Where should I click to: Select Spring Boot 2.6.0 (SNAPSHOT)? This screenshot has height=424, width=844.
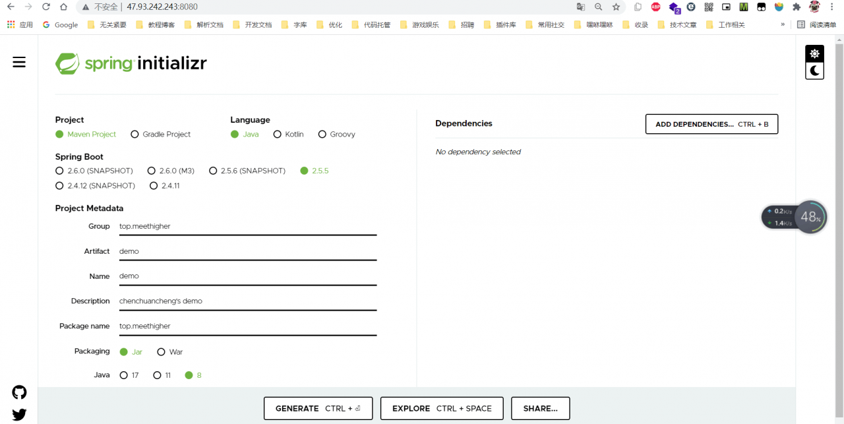tap(94, 171)
